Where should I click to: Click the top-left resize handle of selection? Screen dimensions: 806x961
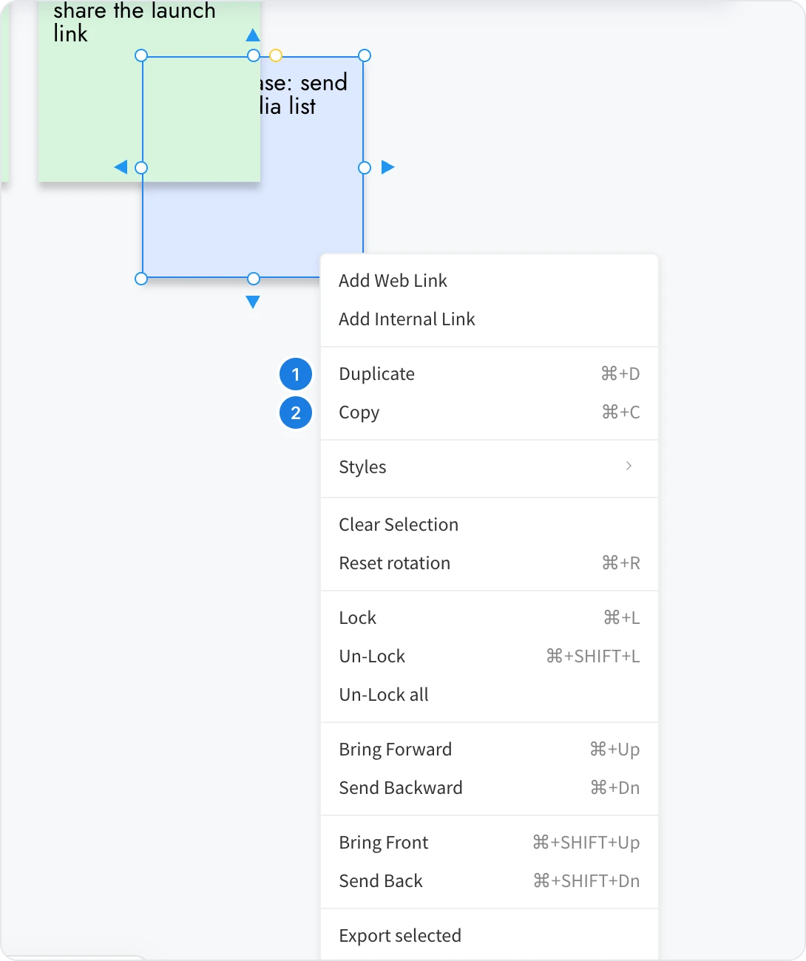click(x=141, y=55)
